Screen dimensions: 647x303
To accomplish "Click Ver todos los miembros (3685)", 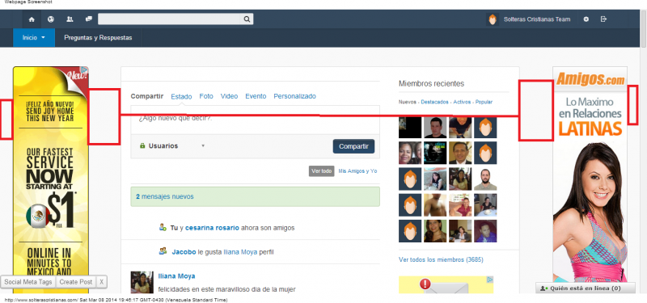I will pos(441,259).
